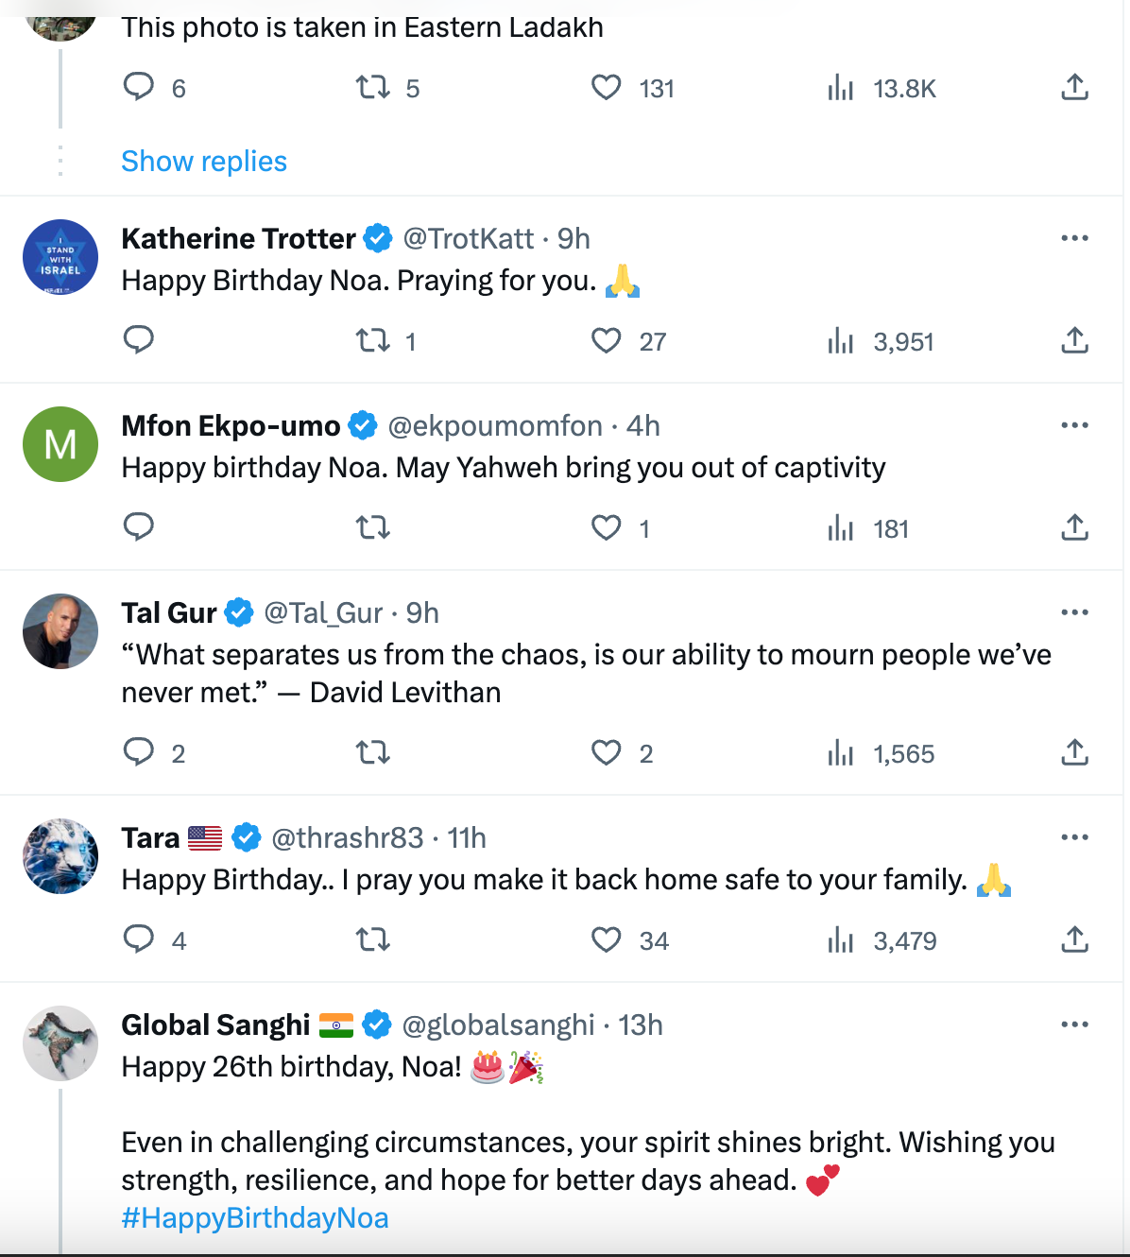Like Mfon Ekpo-umo's tweet
The image size is (1130, 1257).
tap(607, 527)
